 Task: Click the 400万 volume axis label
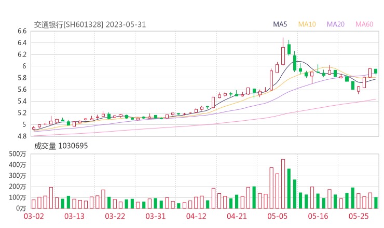pos(18,165)
